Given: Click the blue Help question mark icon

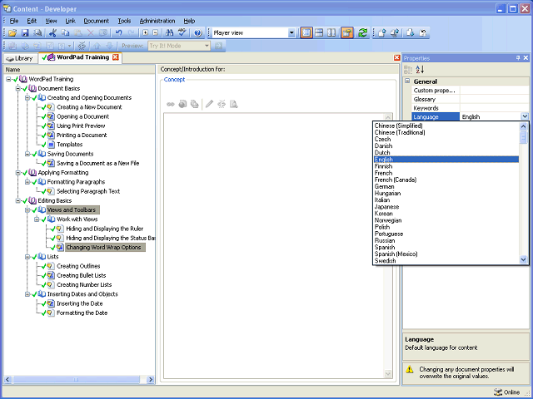Looking at the screenshot, I should tap(198, 33).
